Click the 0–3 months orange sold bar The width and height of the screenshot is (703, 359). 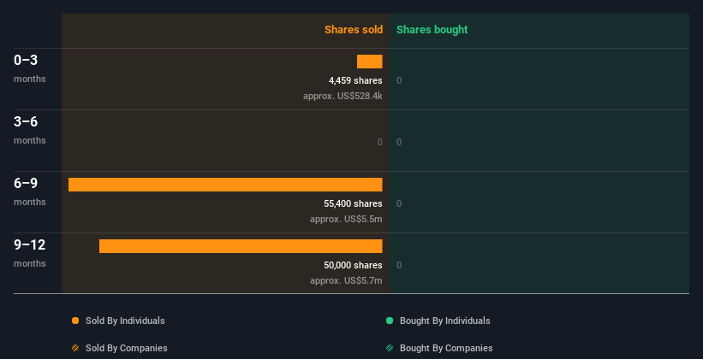[x=369, y=62]
